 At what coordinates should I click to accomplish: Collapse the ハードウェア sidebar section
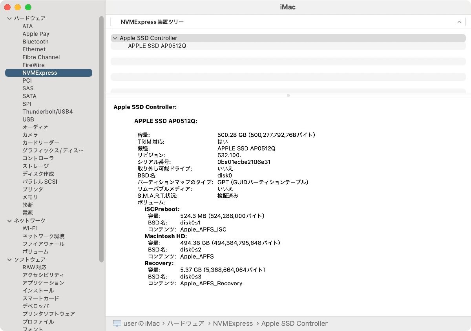point(9,18)
